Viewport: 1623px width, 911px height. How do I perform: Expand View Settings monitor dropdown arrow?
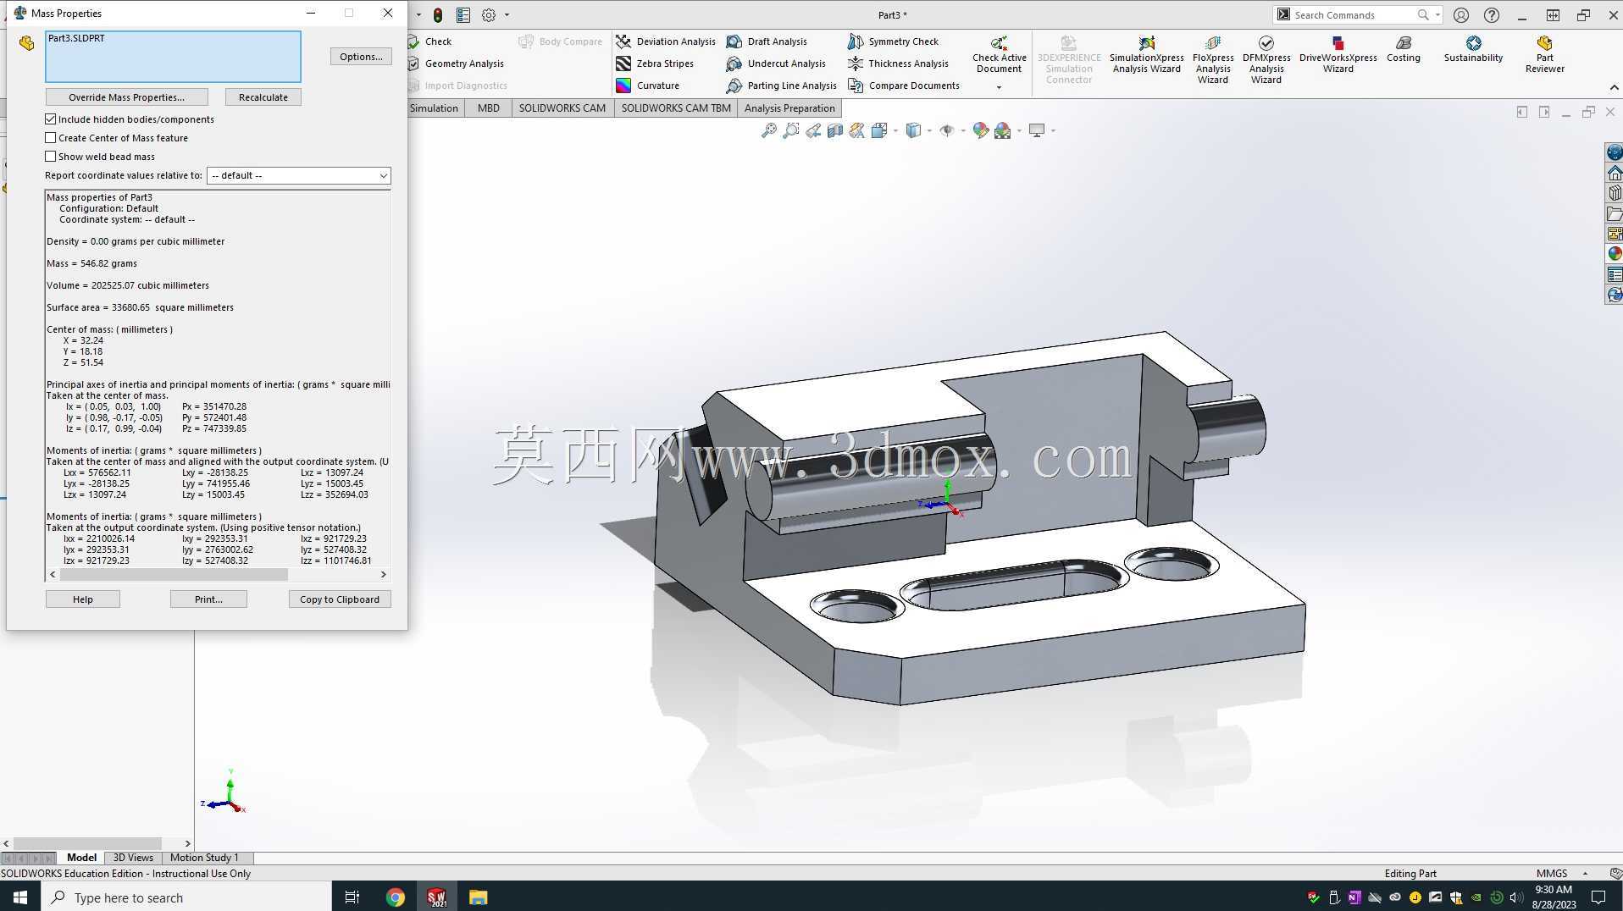1053,130
